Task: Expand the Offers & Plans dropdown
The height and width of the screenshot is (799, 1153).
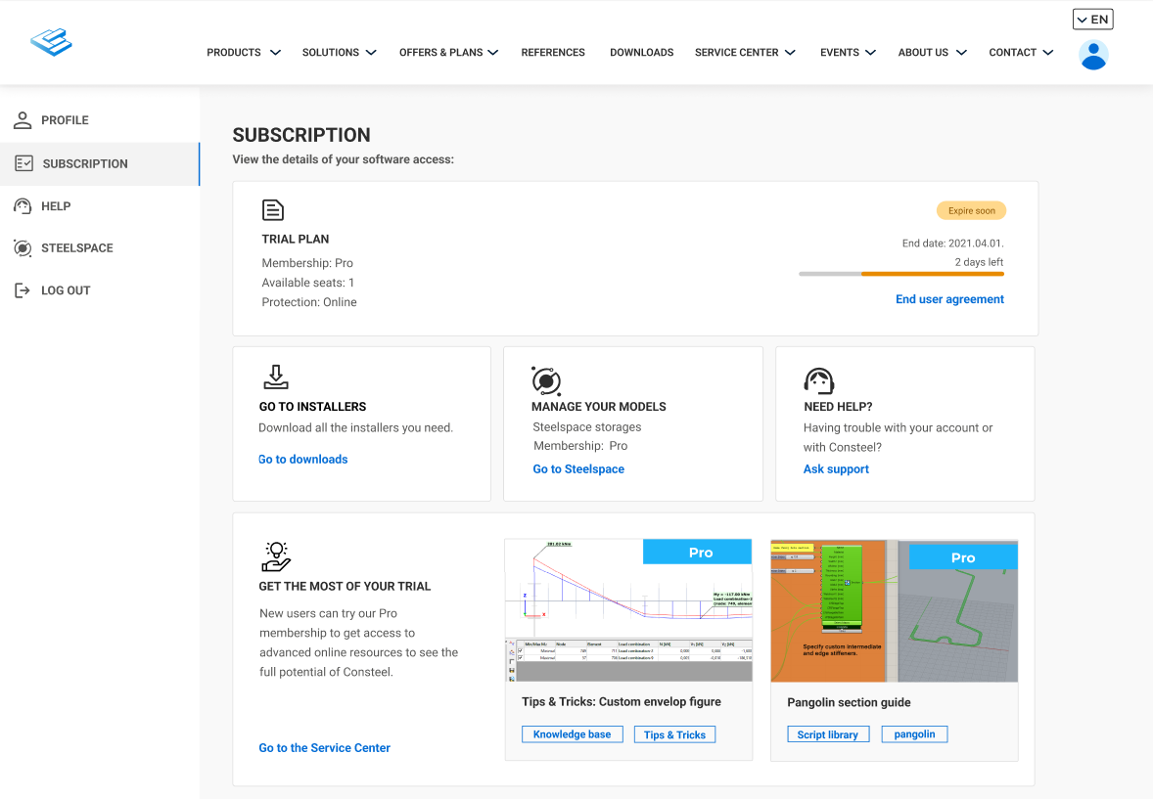Action: click(x=448, y=52)
